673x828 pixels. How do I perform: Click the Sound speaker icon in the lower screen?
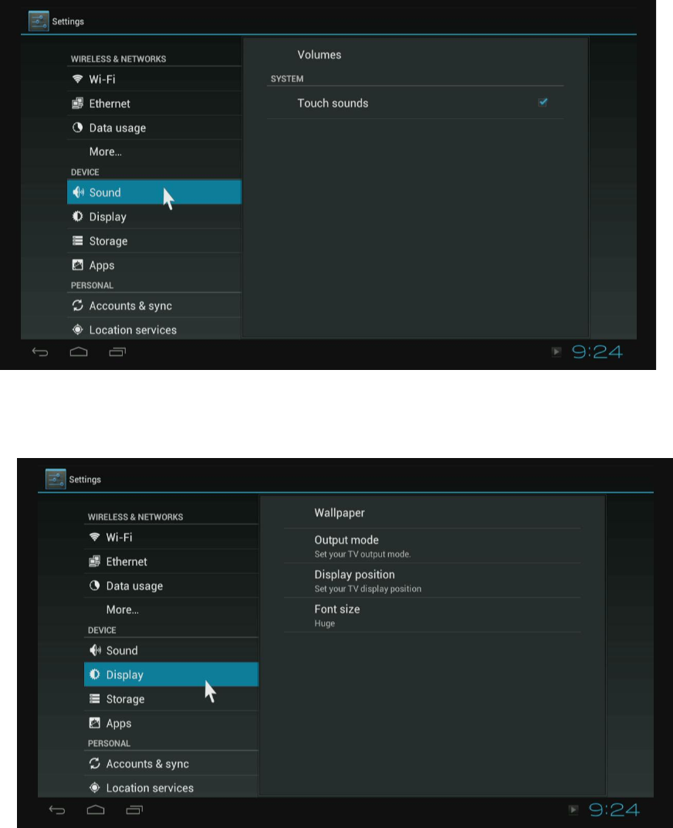(x=95, y=650)
